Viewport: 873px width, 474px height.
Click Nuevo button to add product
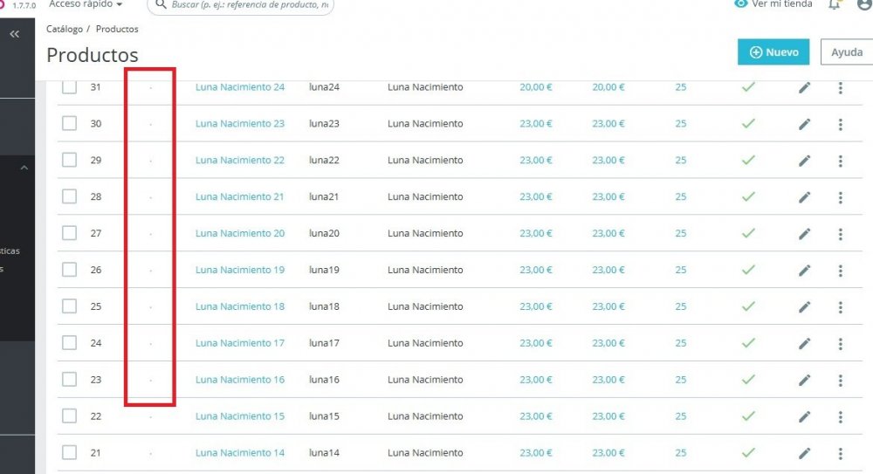(773, 52)
